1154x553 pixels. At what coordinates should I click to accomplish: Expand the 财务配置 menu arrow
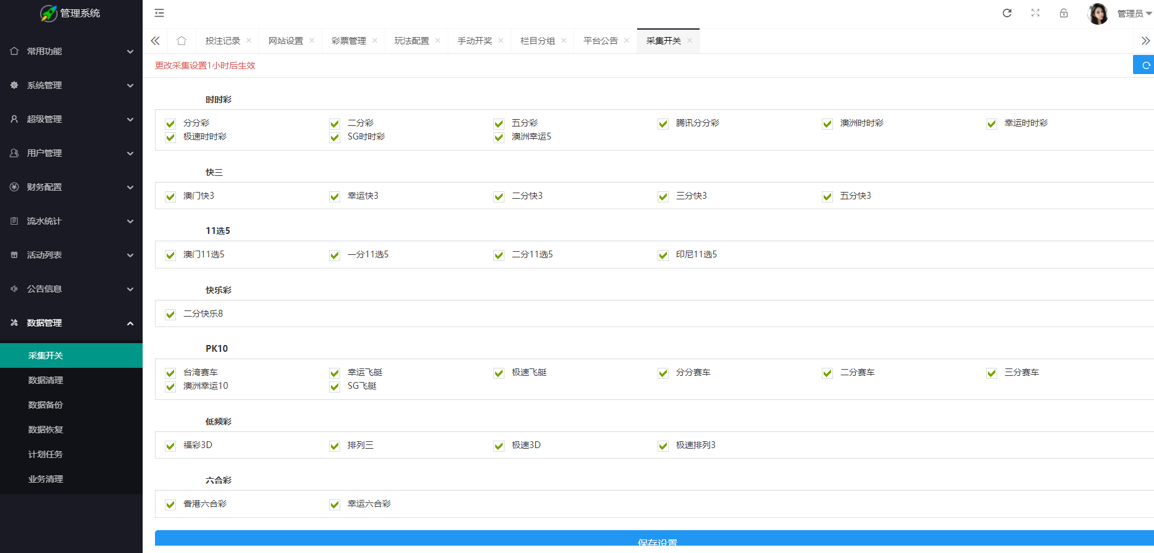(130, 188)
